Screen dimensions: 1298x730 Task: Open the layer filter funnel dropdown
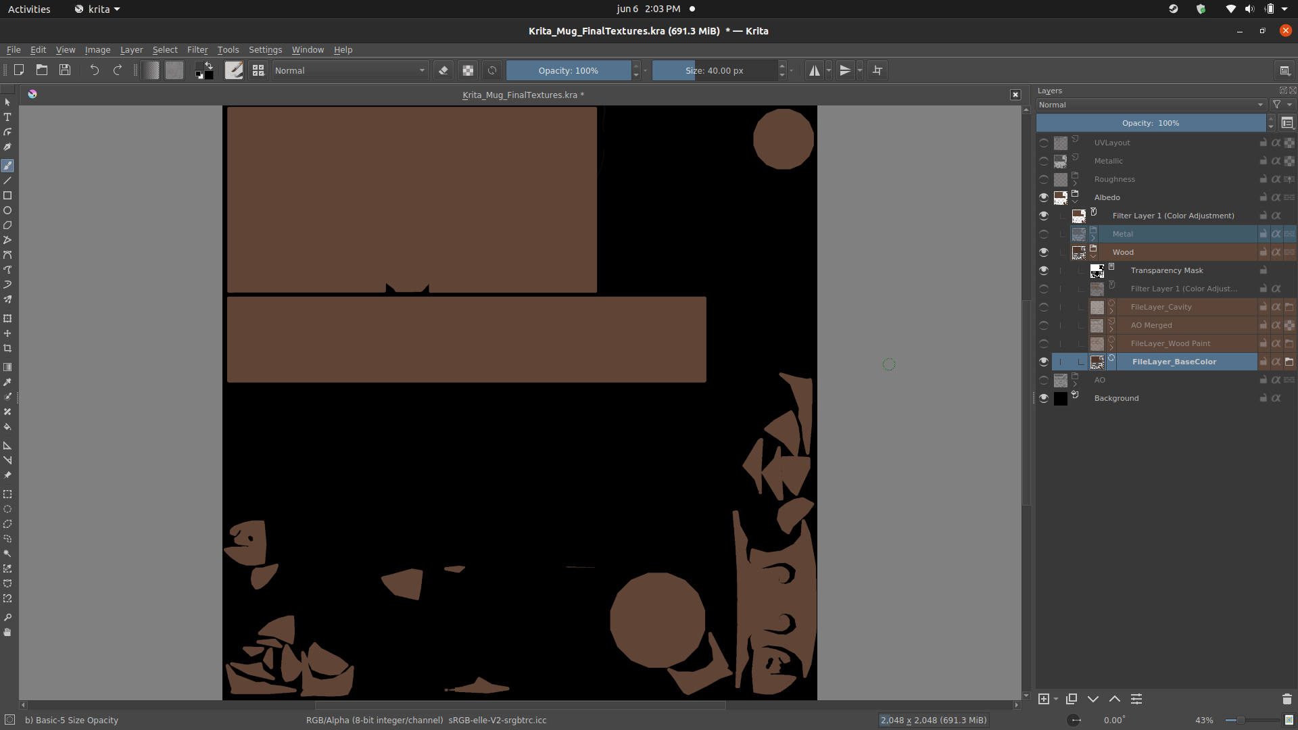coord(1281,105)
